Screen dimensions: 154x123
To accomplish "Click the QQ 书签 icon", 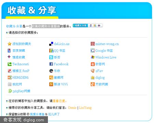I will pos(51,51).
